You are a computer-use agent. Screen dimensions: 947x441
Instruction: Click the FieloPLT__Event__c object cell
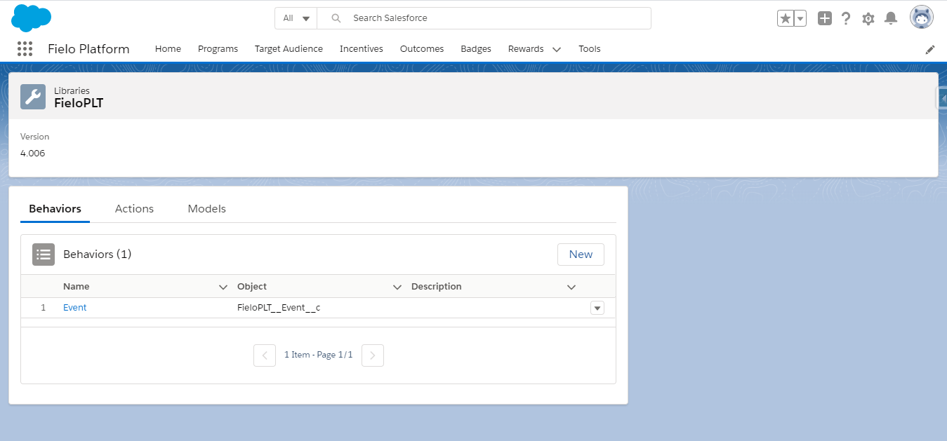click(279, 308)
